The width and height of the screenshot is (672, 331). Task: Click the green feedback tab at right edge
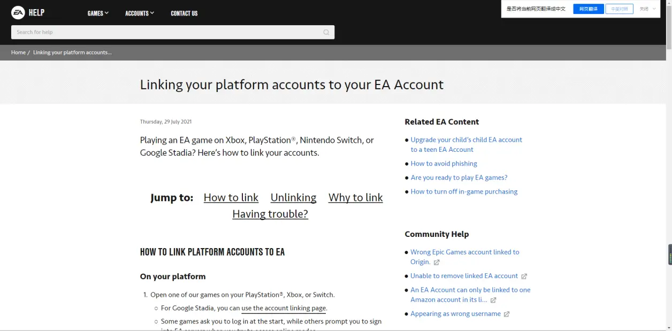coord(670,255)
